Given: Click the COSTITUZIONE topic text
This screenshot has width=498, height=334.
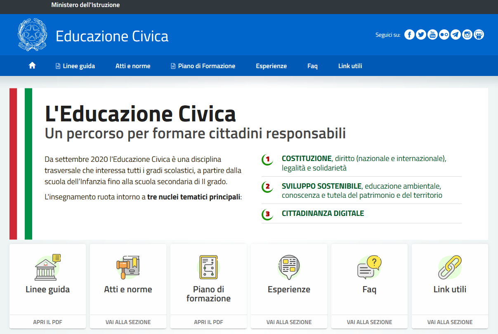Looking at the screenshot, I should (x=307, y=159).
